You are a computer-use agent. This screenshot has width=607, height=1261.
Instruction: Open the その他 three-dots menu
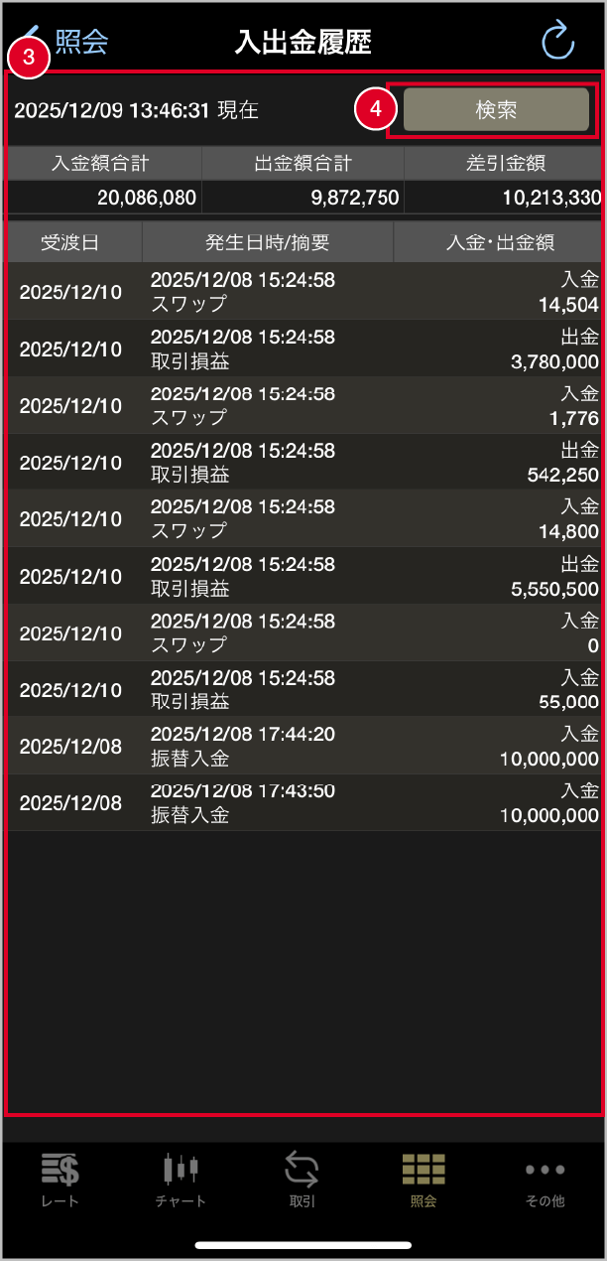tap(545, 1170)
